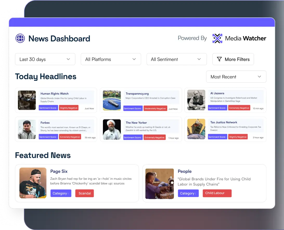Open the Human Rights Watch headline thumbnail

point(27,100)
